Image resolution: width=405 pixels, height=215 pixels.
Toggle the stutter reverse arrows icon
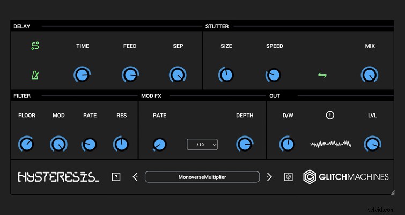click(x=322, y=75)
